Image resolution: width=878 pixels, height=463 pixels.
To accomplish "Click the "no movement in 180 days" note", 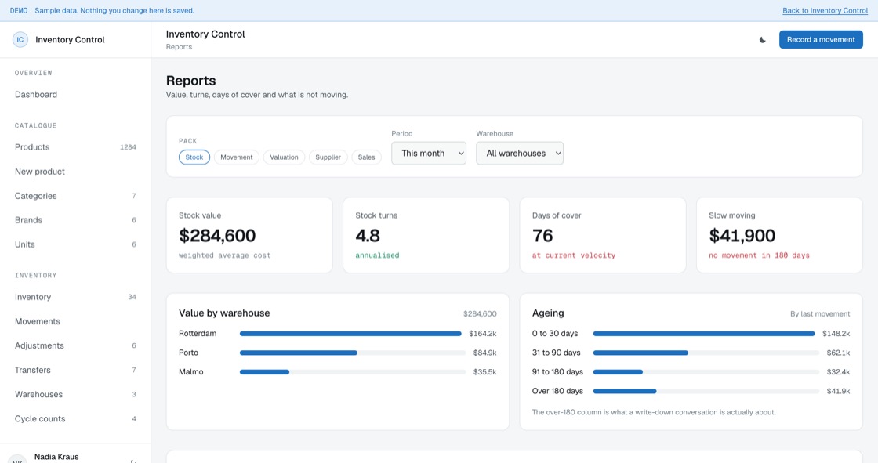I will [759, 255].
